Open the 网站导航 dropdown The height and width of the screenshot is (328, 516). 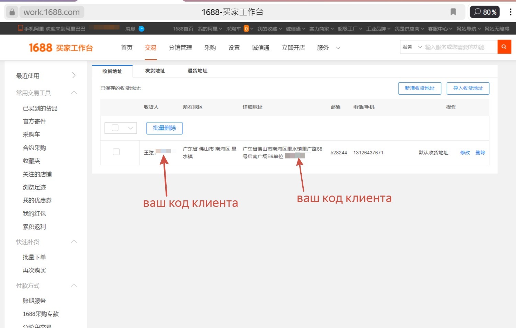469,29
